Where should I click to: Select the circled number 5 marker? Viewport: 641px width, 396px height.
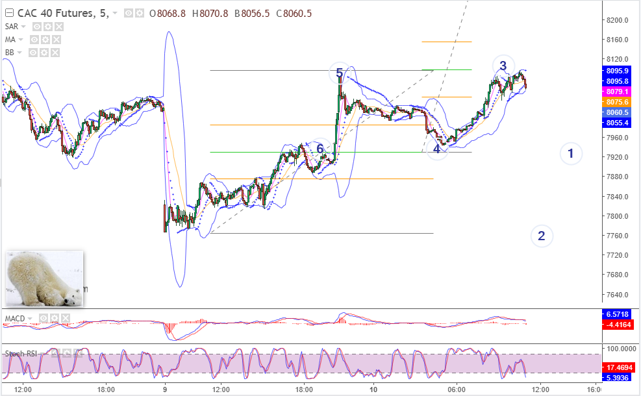pos(339,73)
